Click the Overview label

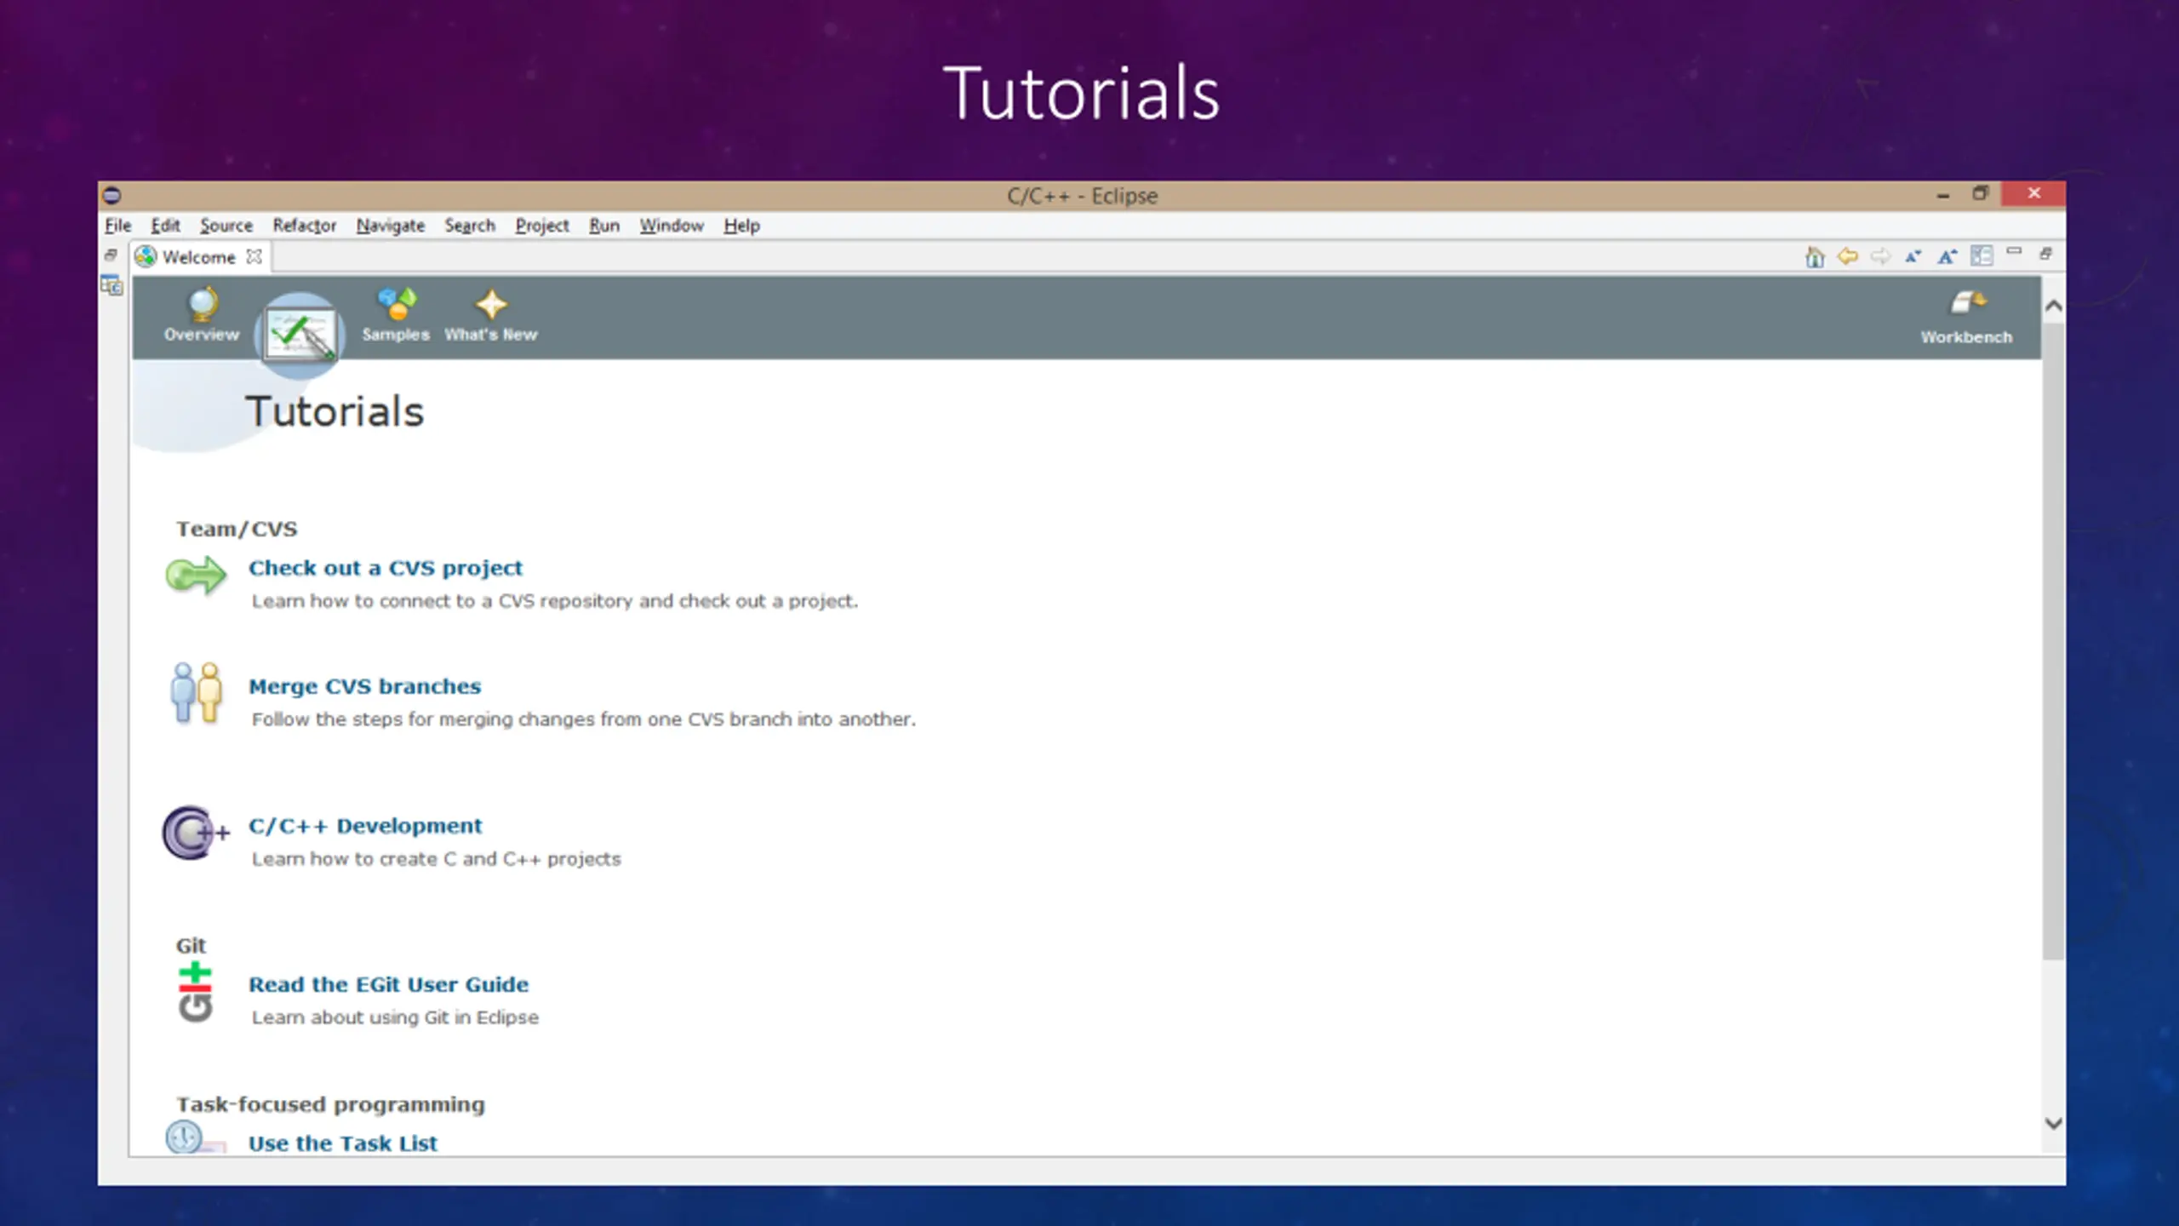(202, 335)
